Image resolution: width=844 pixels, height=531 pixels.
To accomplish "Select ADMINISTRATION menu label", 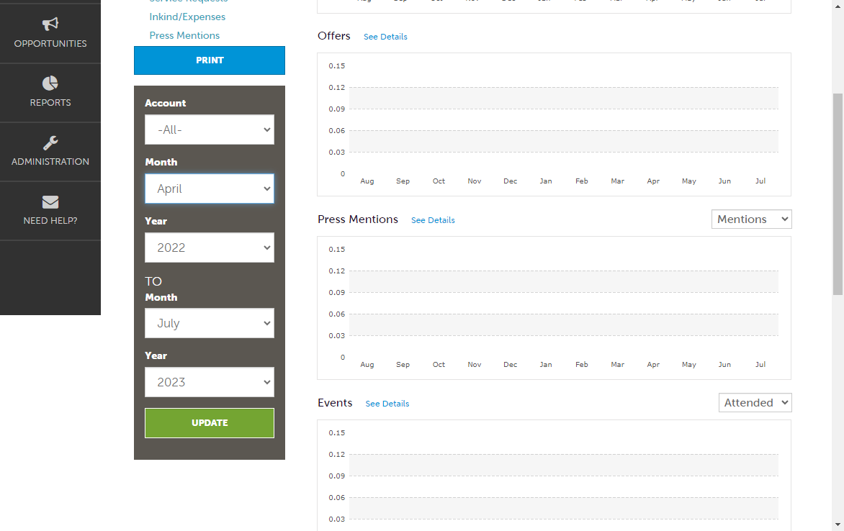I will click(50, 161).
